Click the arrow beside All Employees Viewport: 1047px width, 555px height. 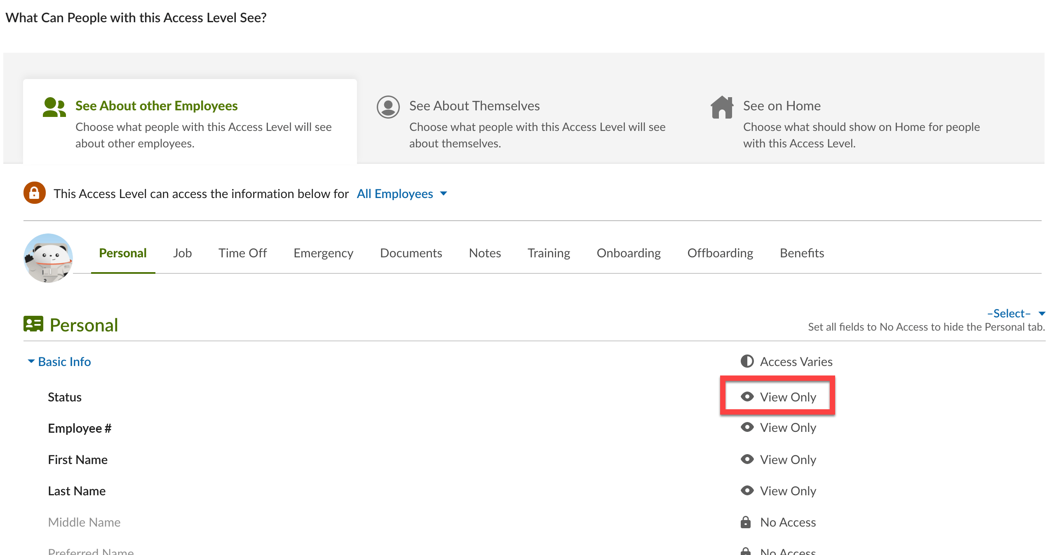tap(444, 194)
